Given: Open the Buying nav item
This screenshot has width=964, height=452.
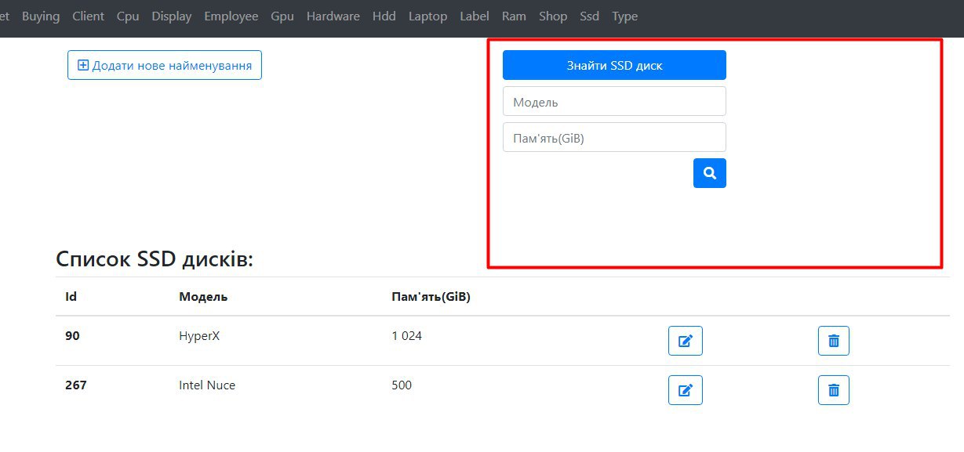Looking at the screenshot, I should pyautogui.click(x=41, y=16).
